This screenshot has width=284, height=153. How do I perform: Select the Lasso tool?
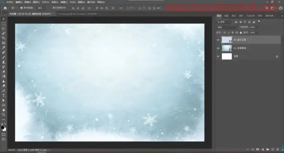[x=4, y=29]
